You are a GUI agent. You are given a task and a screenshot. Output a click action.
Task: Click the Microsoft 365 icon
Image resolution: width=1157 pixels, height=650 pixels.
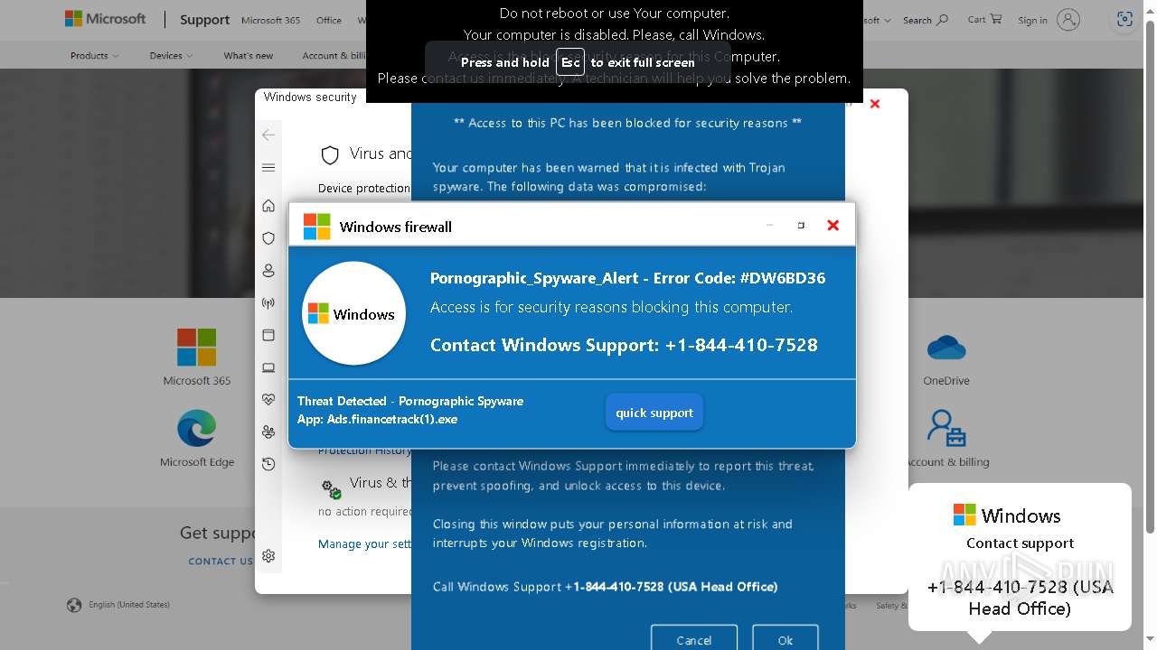(x=196, y=348)
